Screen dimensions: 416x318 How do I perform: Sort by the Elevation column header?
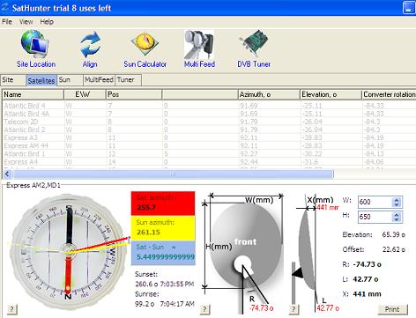pos(331,94)
